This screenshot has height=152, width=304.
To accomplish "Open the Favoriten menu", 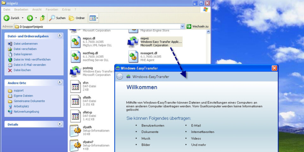I will (x=52, y=9).
